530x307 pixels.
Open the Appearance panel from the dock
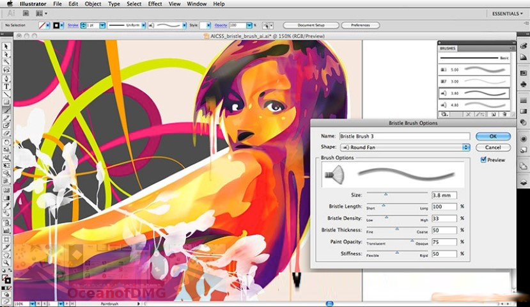coord(523,139)
